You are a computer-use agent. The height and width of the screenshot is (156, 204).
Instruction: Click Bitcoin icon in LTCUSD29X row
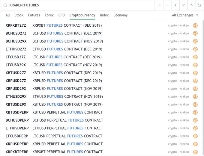[x=195, y=65]
